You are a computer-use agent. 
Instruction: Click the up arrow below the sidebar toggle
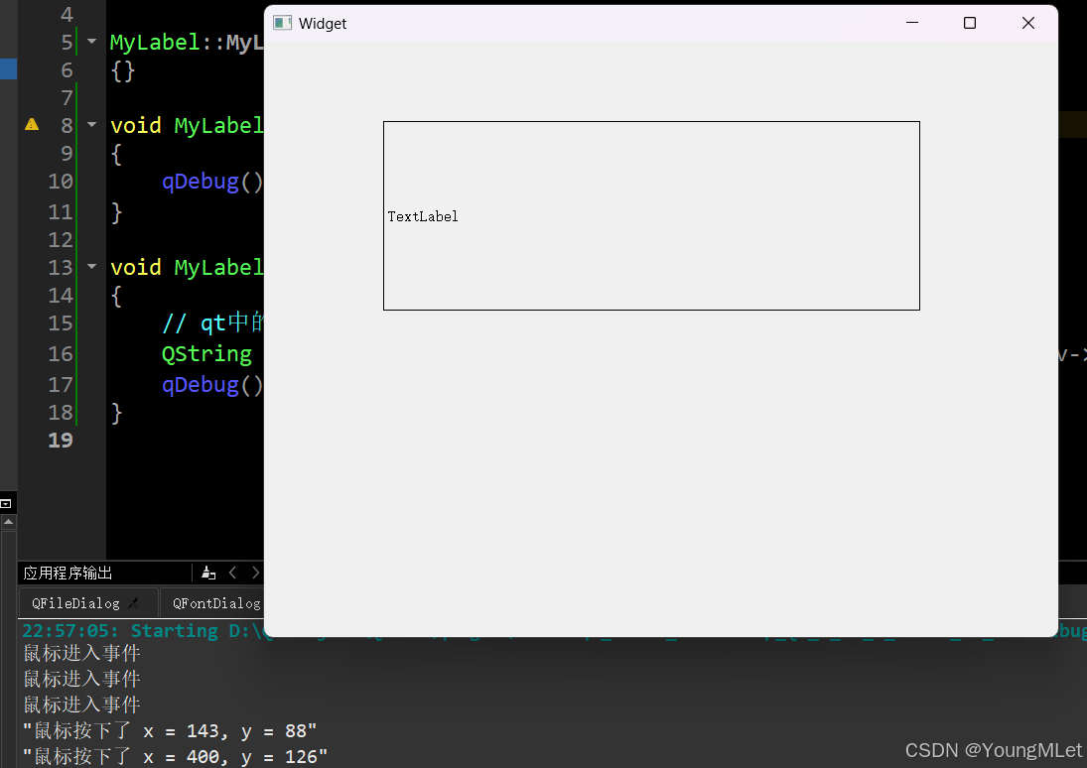(x=8, y=521)
